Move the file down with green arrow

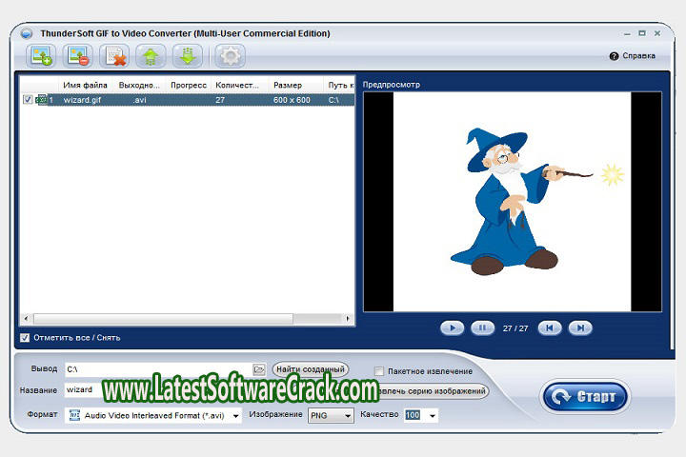(187, 56)
